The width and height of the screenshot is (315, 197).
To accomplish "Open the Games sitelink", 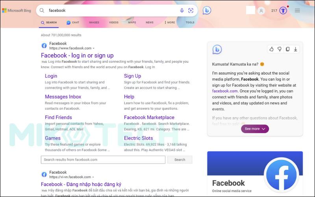I will coord(53,138).
